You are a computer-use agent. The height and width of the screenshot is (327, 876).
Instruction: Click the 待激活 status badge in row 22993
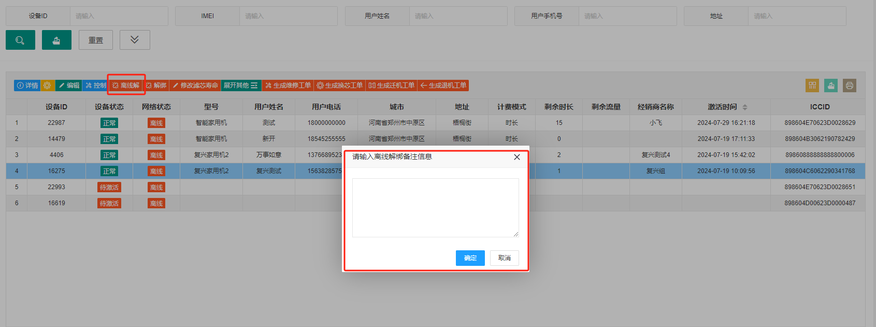109,187
